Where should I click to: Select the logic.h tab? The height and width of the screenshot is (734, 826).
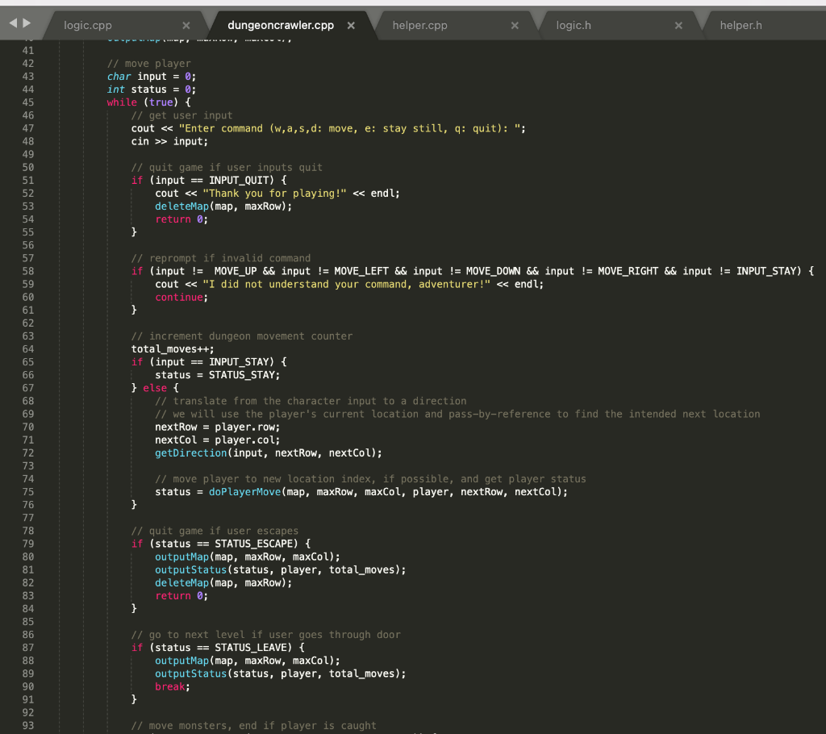point(574,26)
